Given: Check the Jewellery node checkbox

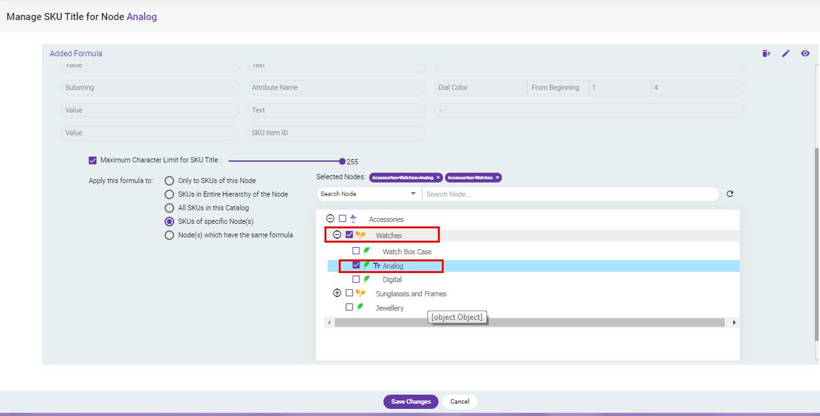Looking at the screenshot, I should tap(350, 307).
